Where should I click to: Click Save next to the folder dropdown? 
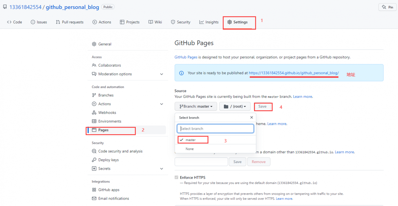[262, 107]
